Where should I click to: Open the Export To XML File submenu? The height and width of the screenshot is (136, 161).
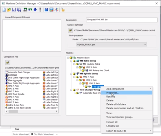click(127, 131)
